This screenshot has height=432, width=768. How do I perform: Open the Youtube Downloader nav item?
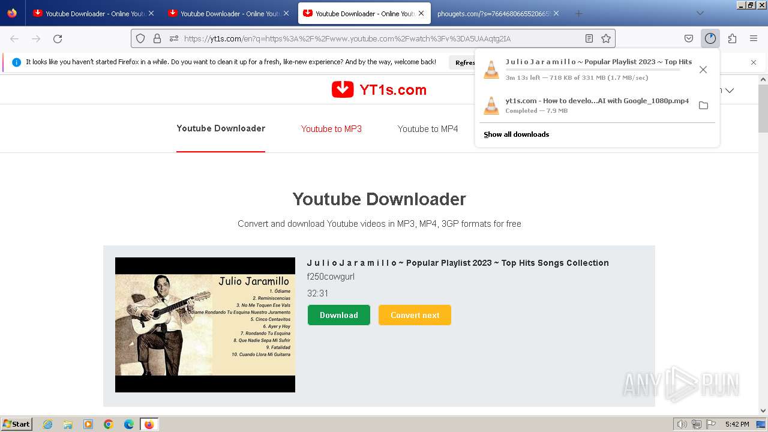(221, 128)
